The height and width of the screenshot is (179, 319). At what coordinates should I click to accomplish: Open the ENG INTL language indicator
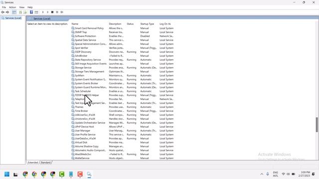coord(276,174)
